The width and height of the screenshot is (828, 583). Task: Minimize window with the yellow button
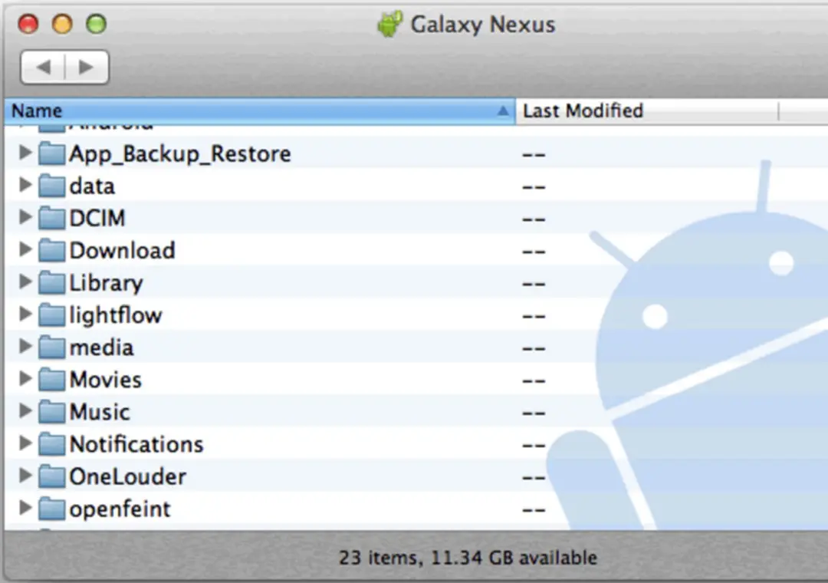click(x=62, y=24)
